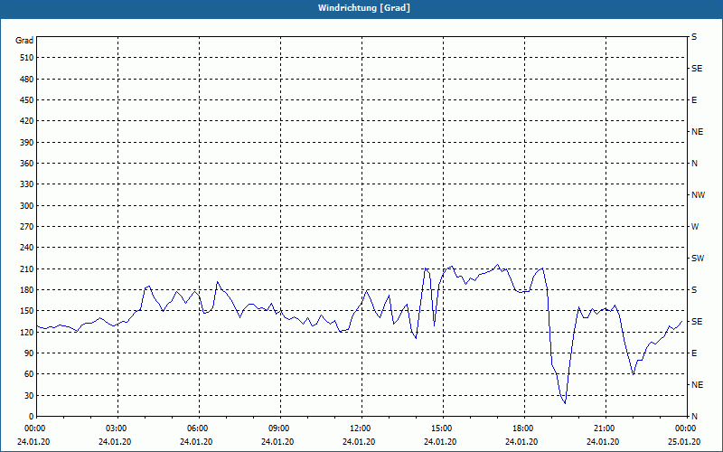This screenshot has height=452, width=723.
Task: Click the Windrichtung [Grad] chart title
Action: 364,8
